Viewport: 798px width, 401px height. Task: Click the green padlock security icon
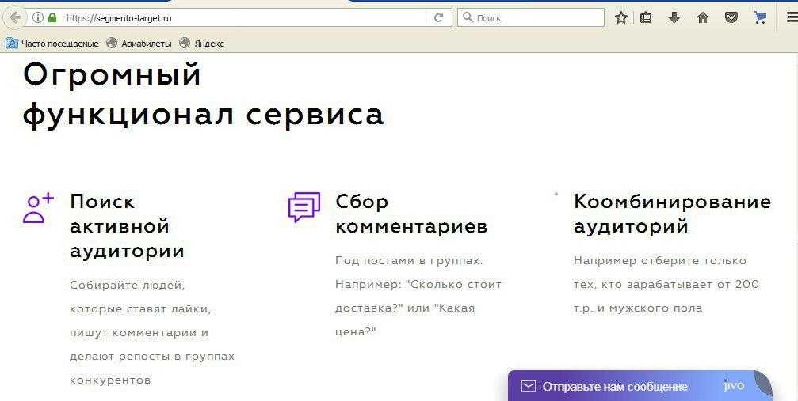(x=52, y=17)
